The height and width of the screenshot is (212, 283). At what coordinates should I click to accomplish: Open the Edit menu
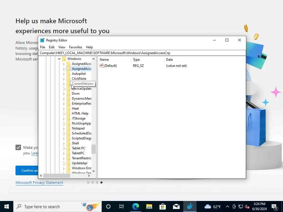pos(52,47)
